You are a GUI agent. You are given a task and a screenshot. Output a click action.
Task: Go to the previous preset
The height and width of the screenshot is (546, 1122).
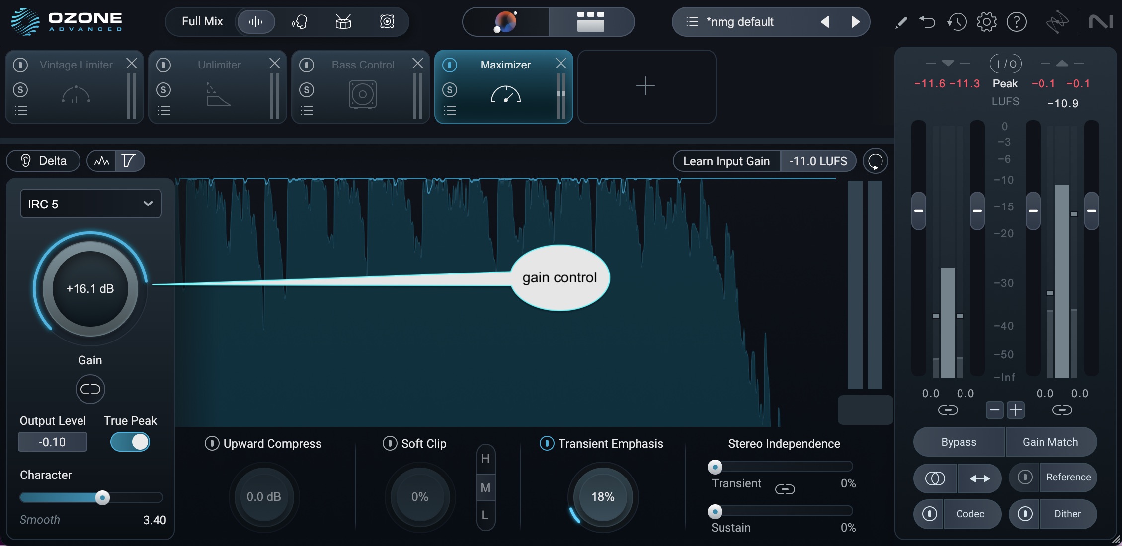click(825, 22)
